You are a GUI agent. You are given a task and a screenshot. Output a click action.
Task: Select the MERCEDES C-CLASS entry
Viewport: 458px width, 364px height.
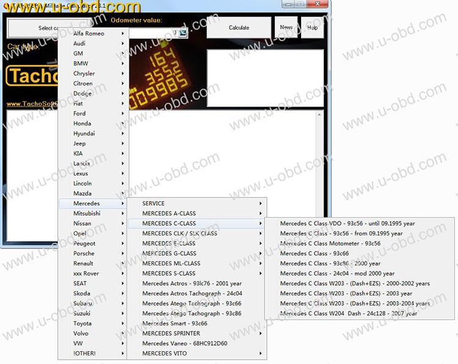(x=196, y=223)
